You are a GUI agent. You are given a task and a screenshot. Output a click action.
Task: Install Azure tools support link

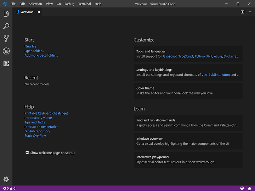(x=218, y=56)
